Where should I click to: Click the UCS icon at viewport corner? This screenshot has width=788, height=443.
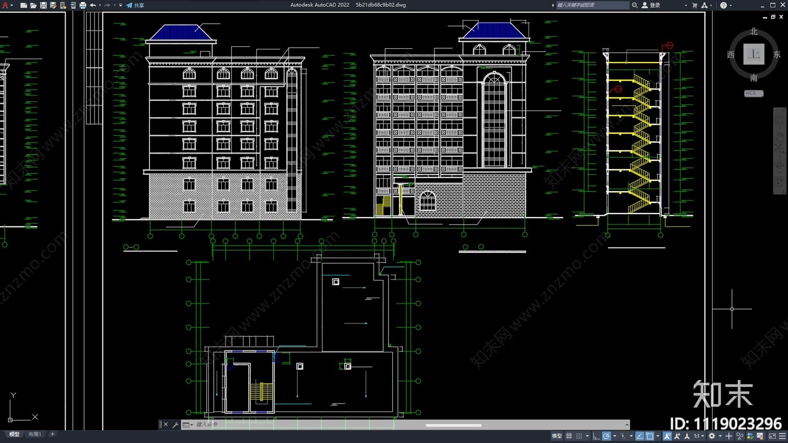22,408
